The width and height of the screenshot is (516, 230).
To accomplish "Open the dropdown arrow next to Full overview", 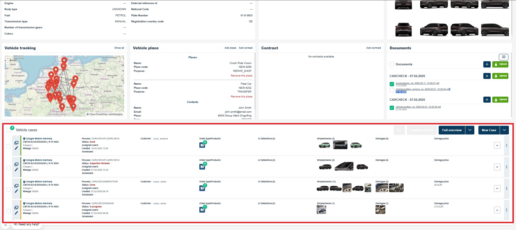I will 470,130.
